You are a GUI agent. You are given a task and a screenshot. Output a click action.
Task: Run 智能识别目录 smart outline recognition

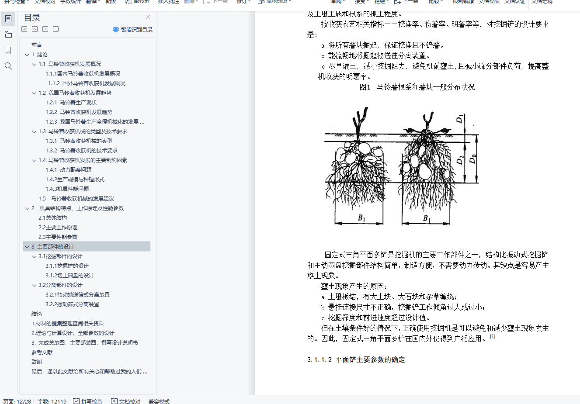tap(132, 29)
